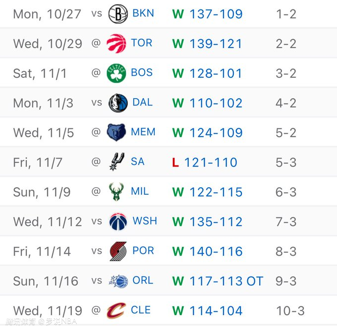Viewport: 337px width, 330px height.
Task: Click the Portland Trail Blazers logo
Action: (x=117, y=251)
